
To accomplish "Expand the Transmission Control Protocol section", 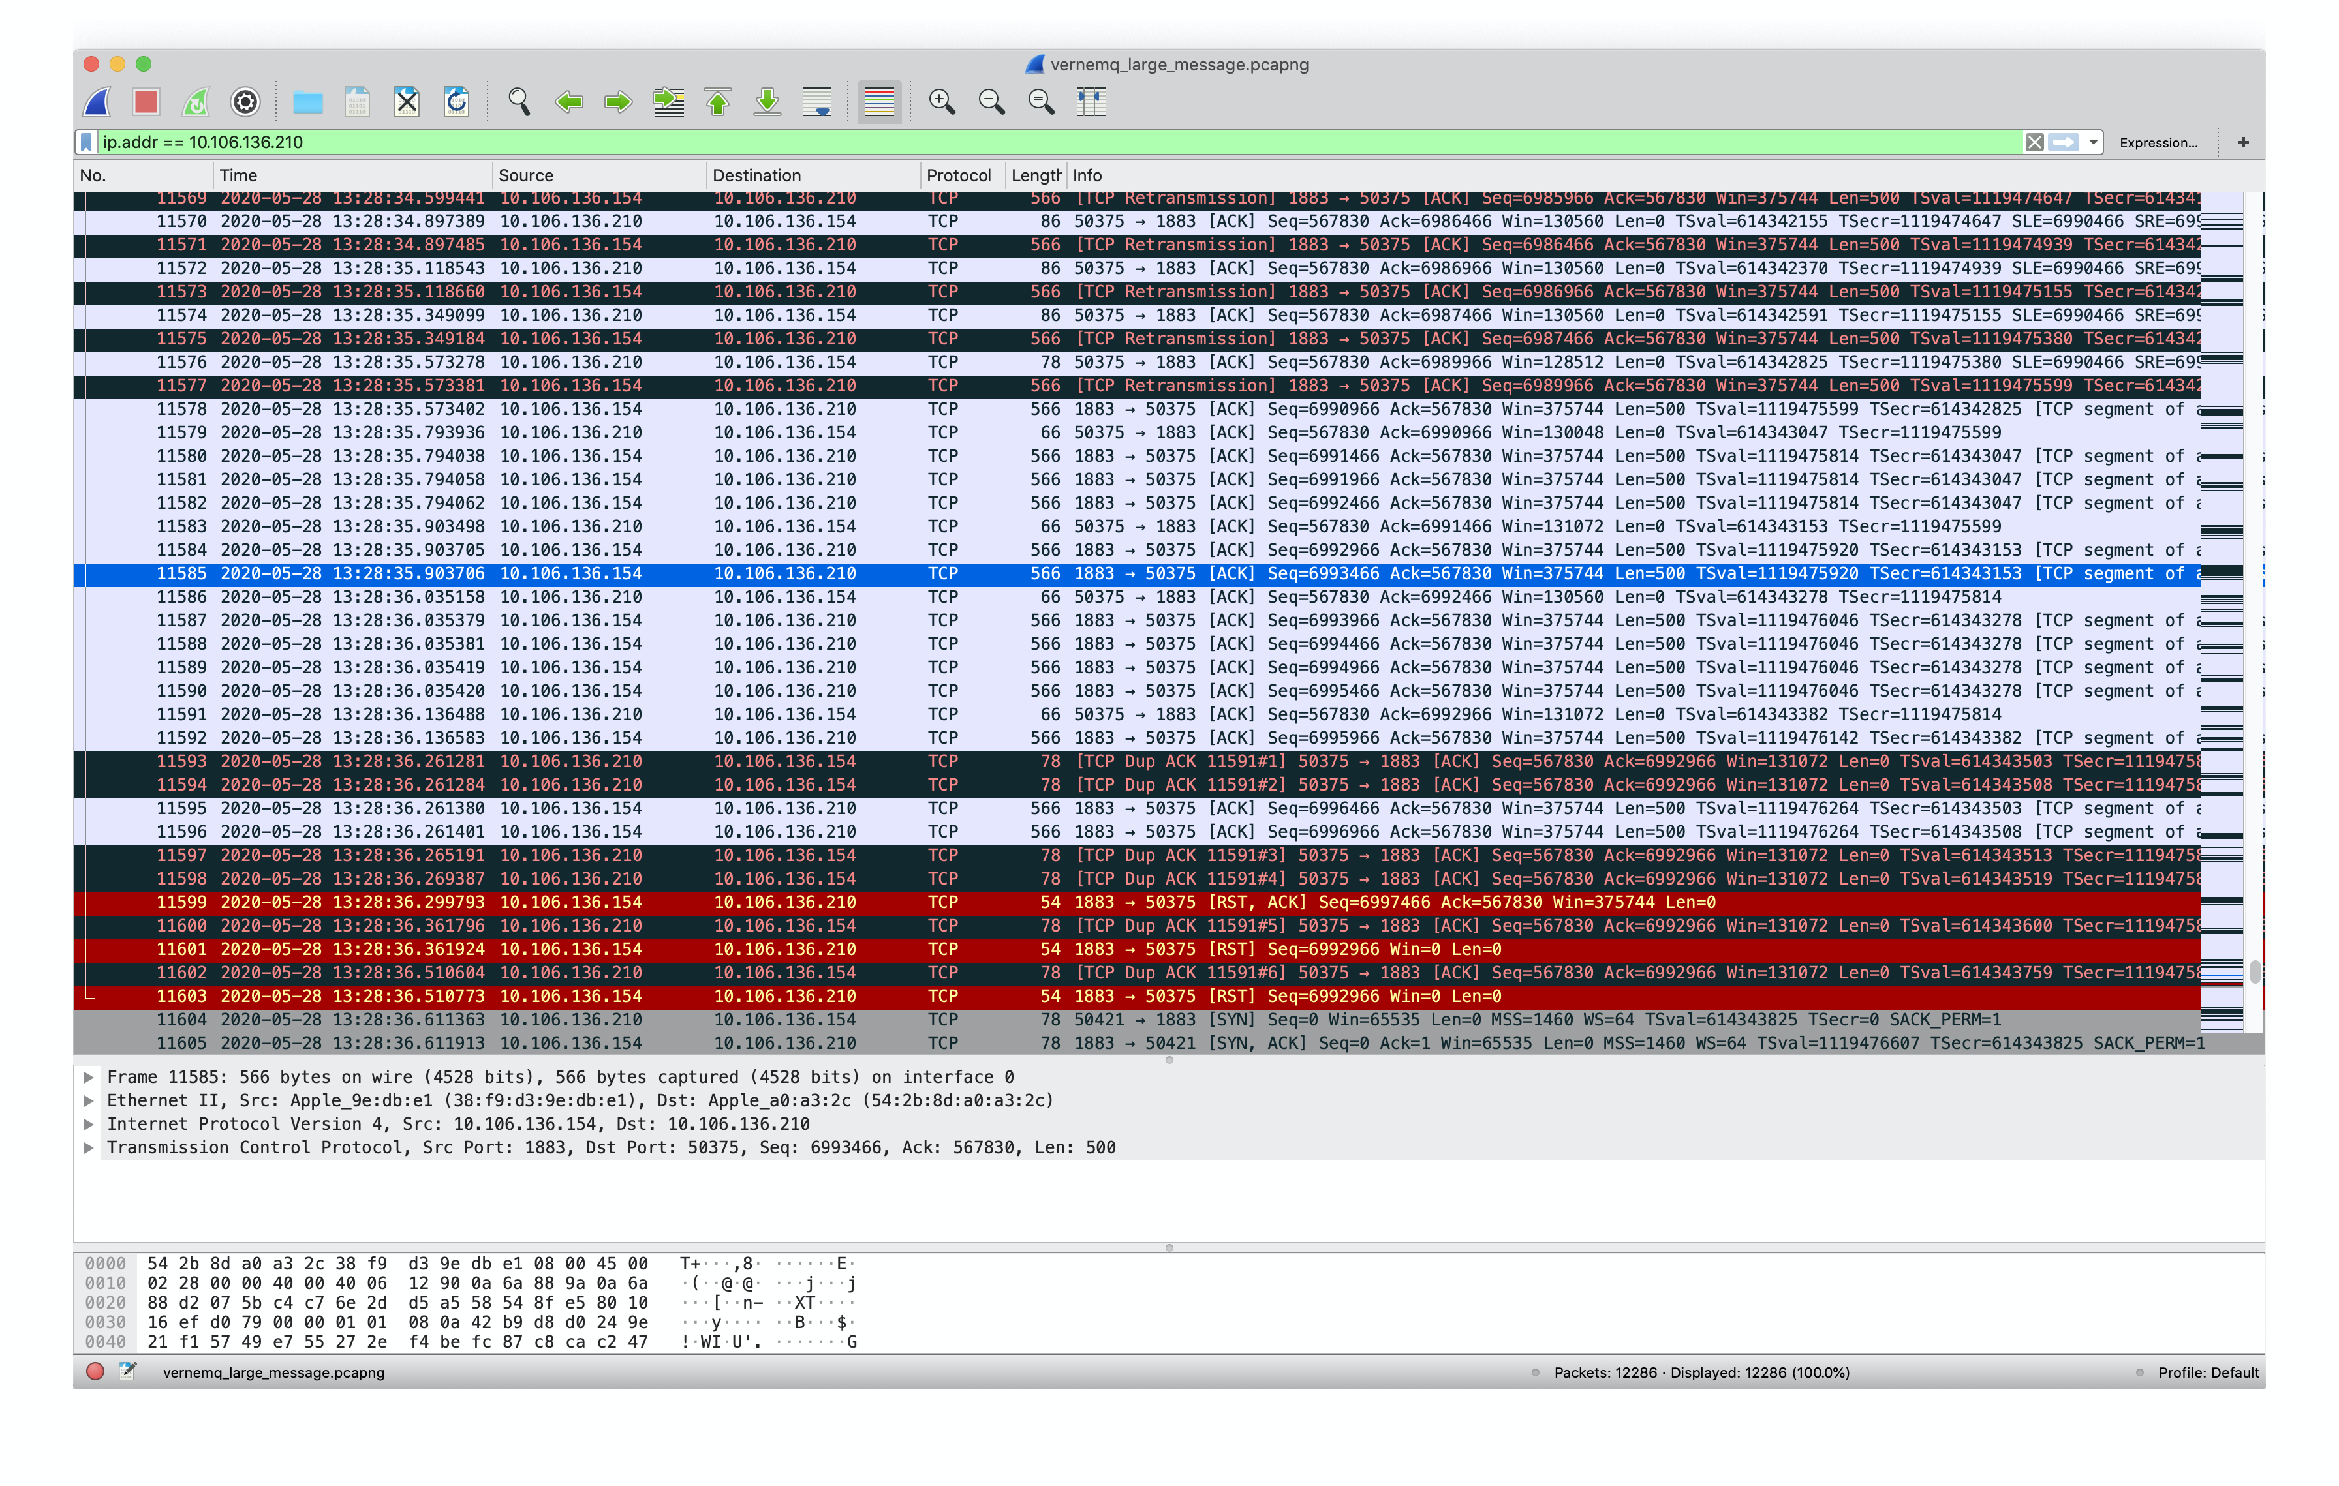I will tap(88, 1147).
